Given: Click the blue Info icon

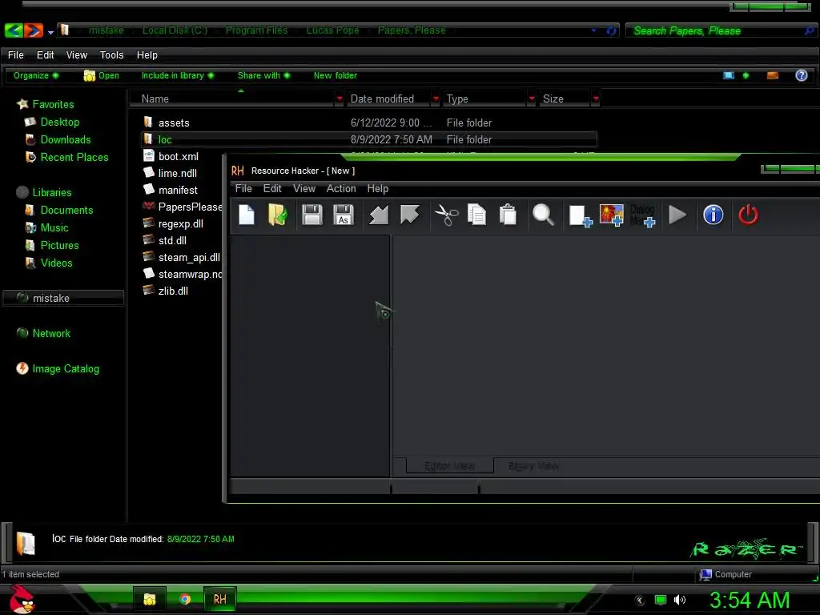Looking at the screenshot, I should pyautogui.click(x=713, y=215).
